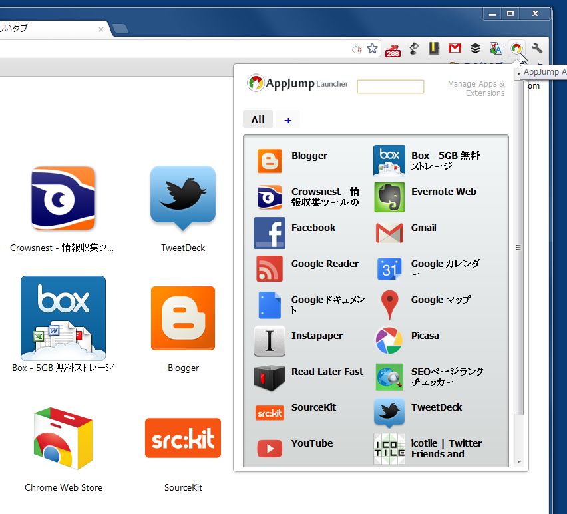Open a new tab with the new tab button
Image resolution: width=567 pixels, height=514 pixels.
120,29
